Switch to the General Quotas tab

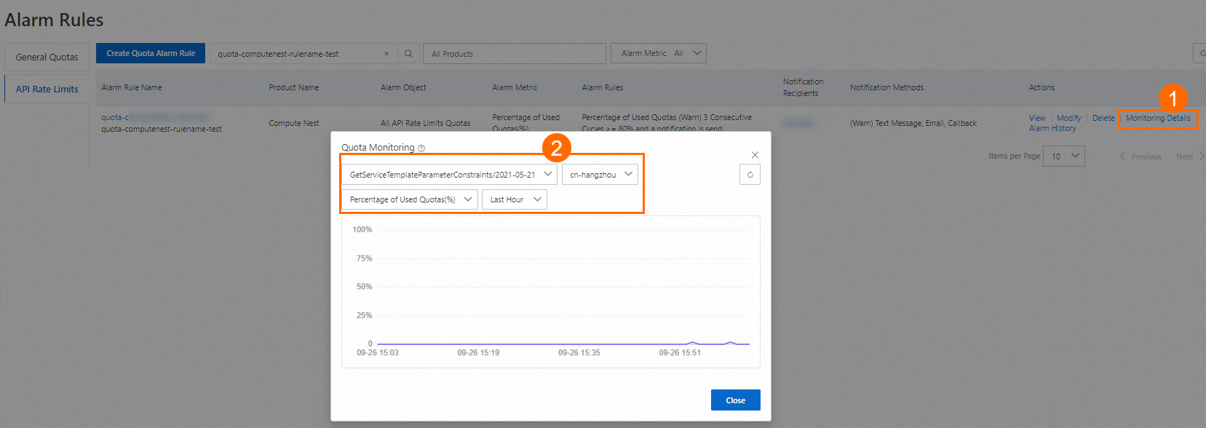click(47, 57)
